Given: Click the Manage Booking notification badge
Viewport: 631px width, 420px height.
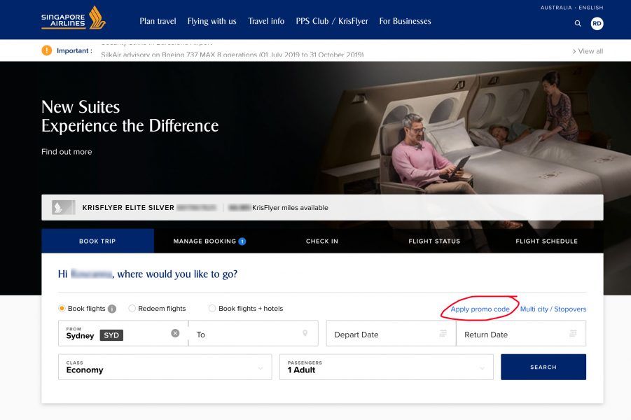Looking at the screenshot, I should click(242, 241).
